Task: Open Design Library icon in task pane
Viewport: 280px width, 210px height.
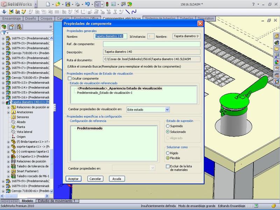Action: click(276, 42)
